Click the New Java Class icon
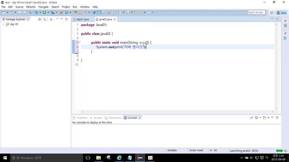This screenshot has width=289, height=162. pos(66,13)
